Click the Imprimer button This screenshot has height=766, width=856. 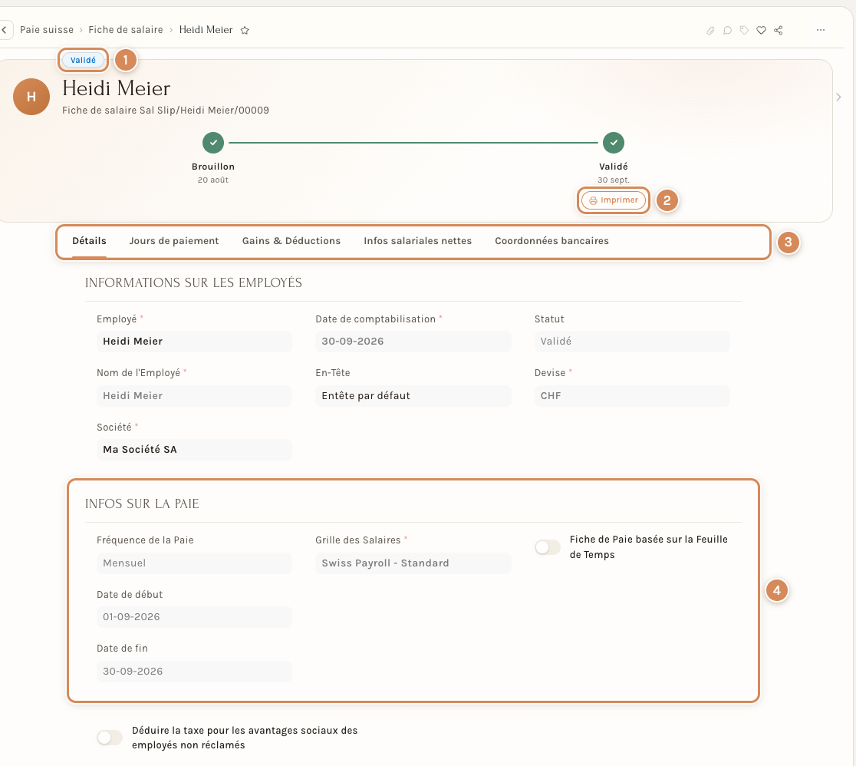614,200
